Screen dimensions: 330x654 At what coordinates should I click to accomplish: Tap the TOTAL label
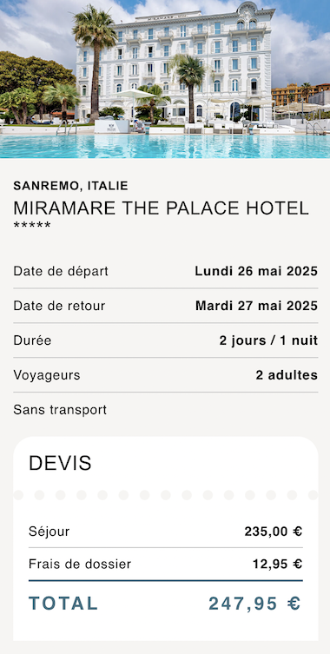[63, 604]
